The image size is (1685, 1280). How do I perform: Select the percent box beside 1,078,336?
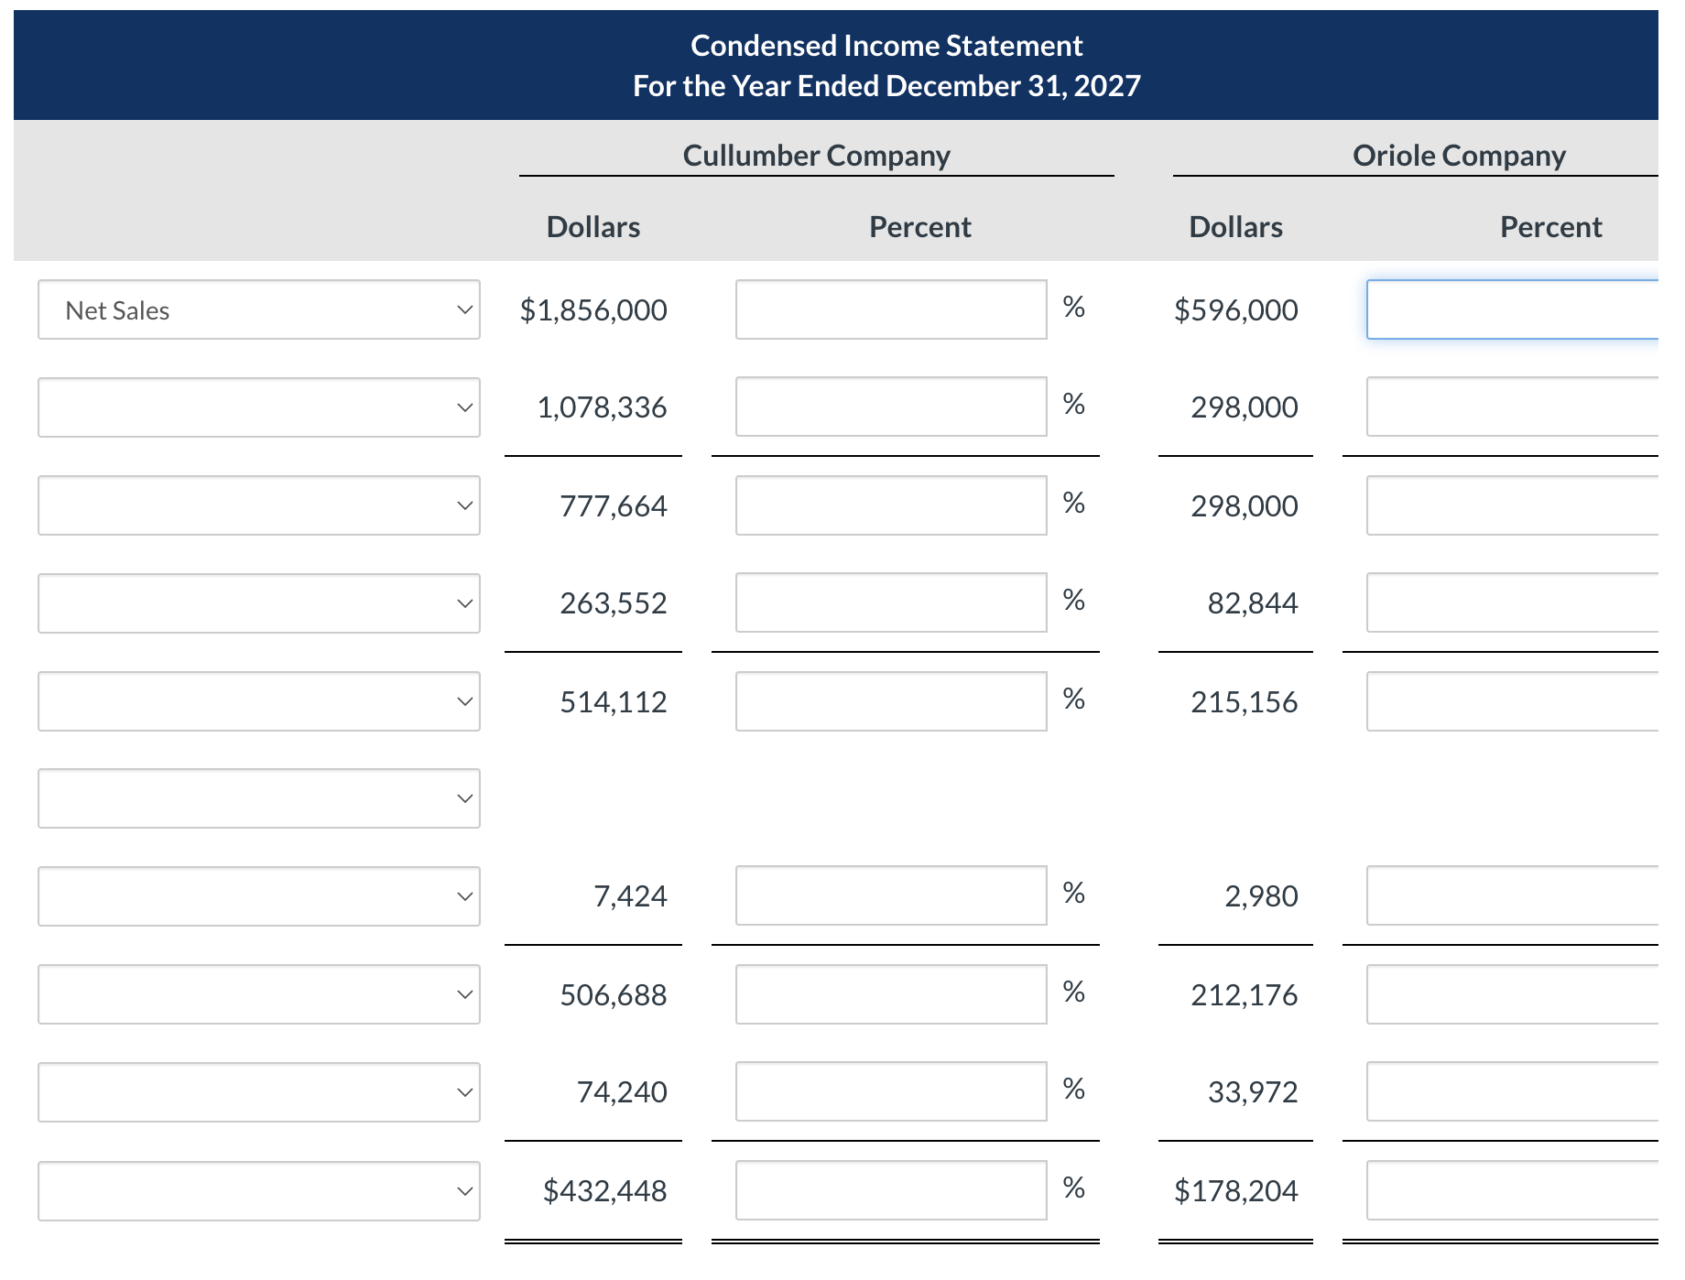coord(890,407)
